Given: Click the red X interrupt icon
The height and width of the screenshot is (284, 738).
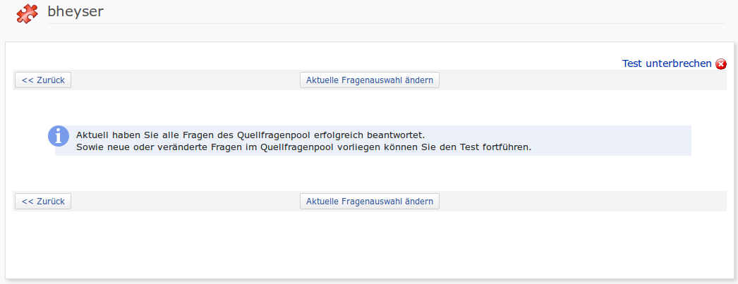Looking at the screenshot, I should tap(721, 64).
